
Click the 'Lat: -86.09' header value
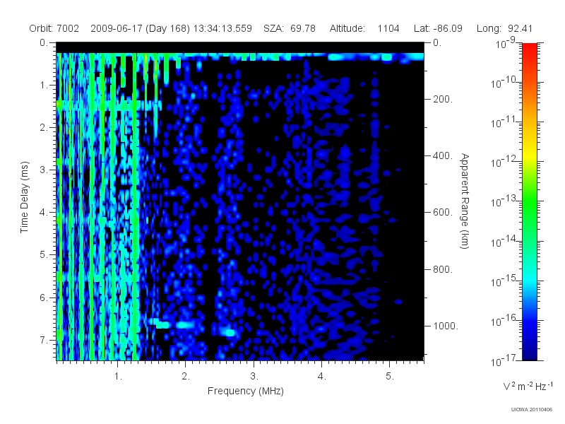(x=438, y=28)
